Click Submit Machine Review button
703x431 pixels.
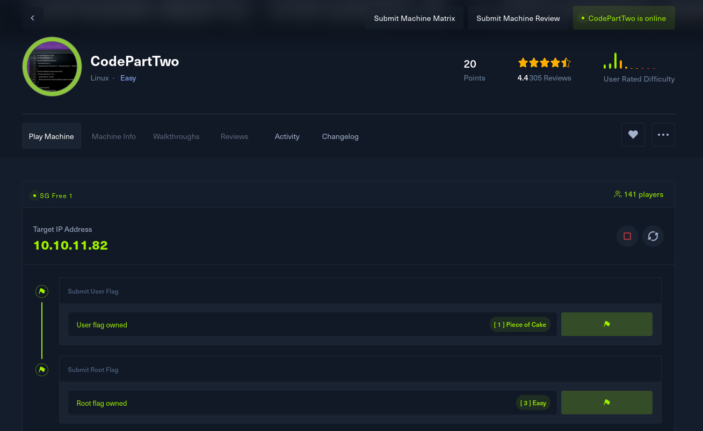[518, 18]
